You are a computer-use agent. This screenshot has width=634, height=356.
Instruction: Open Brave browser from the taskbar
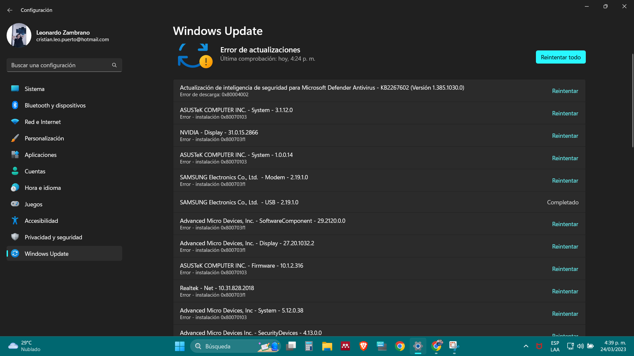click(363, 346)
